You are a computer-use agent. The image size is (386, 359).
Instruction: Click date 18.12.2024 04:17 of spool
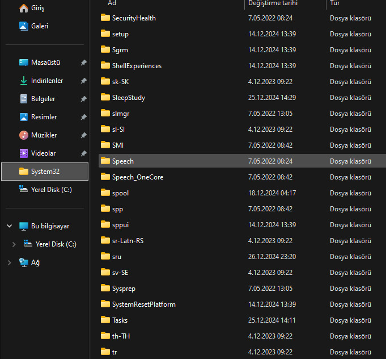pyautogui.click(x=272, y=193)
